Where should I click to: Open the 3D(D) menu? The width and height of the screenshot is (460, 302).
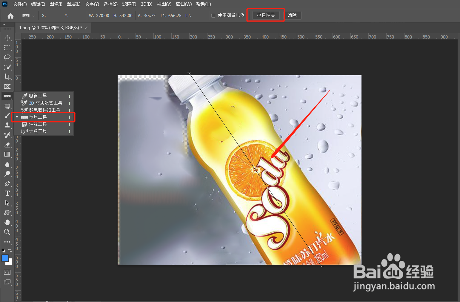(x=147, y=4)
